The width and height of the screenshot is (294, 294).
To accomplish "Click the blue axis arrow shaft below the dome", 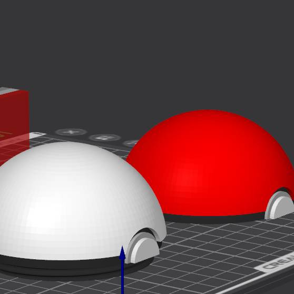I will (122, 277).
